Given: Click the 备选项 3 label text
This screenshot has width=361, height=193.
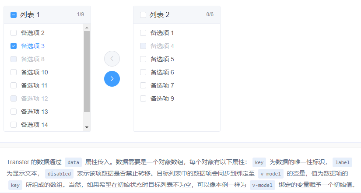Looking at the screenshot, I should tap(33, 46).
